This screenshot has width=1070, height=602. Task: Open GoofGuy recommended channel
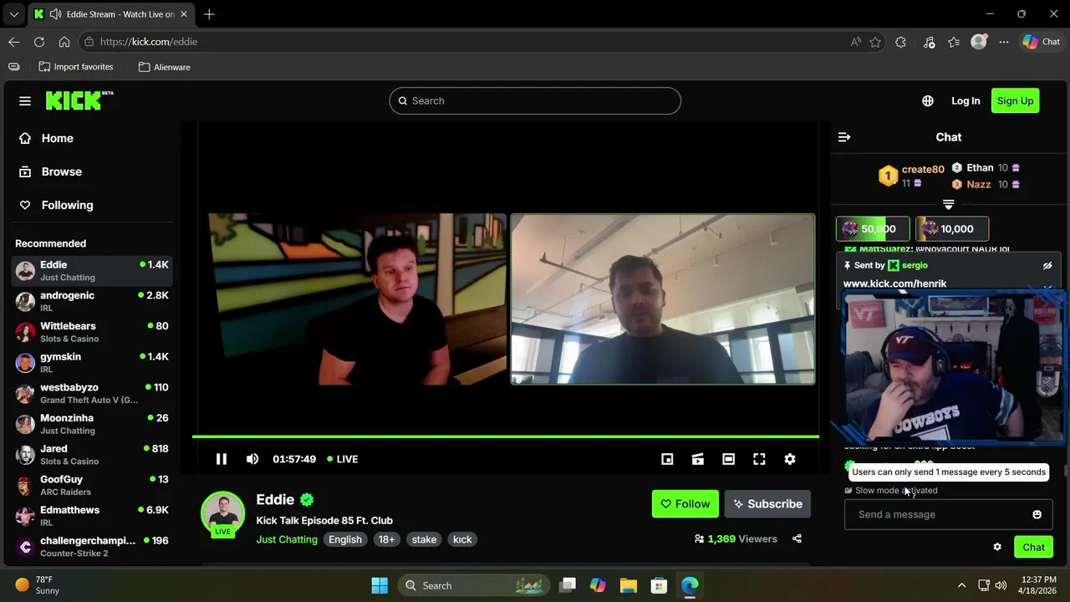(x=92, y=485)
